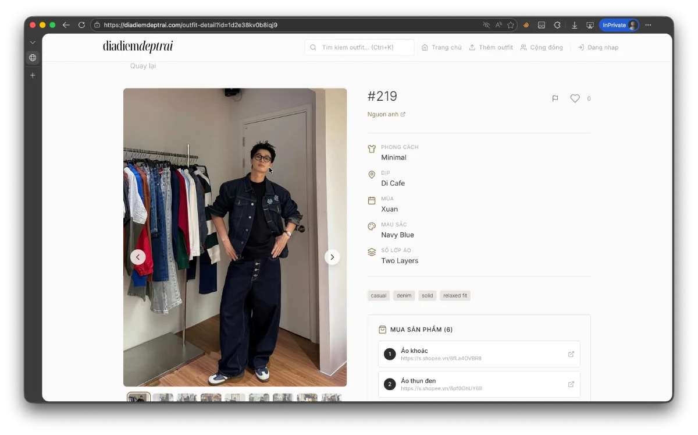Open the browser settings menu via the ellipsis
The width and height of the screenshot is (698, 435).
pos(648,24)
